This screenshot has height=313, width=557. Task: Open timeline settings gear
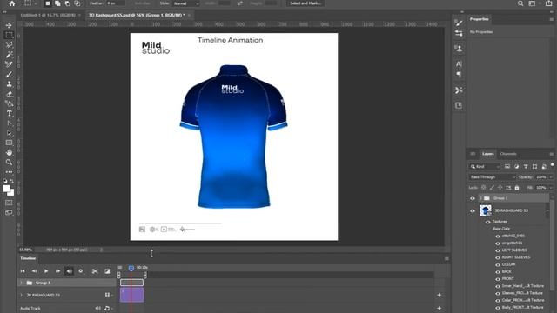[81, 271]
